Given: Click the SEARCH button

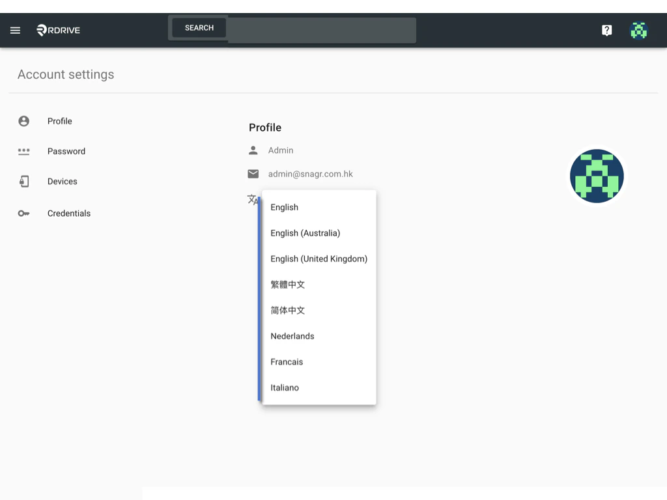Looking at the screenshot, I should click(198, 27).
